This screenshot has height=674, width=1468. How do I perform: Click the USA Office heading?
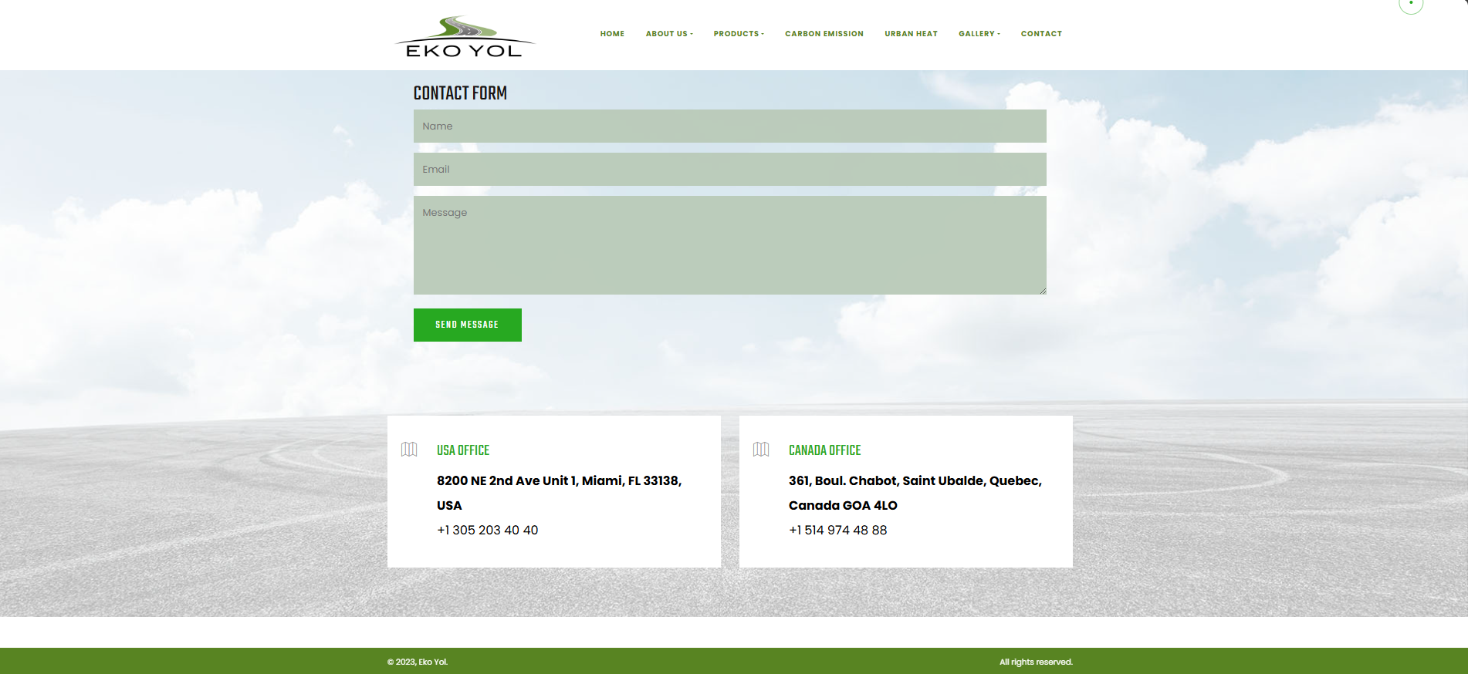click(x=463, y=450)
